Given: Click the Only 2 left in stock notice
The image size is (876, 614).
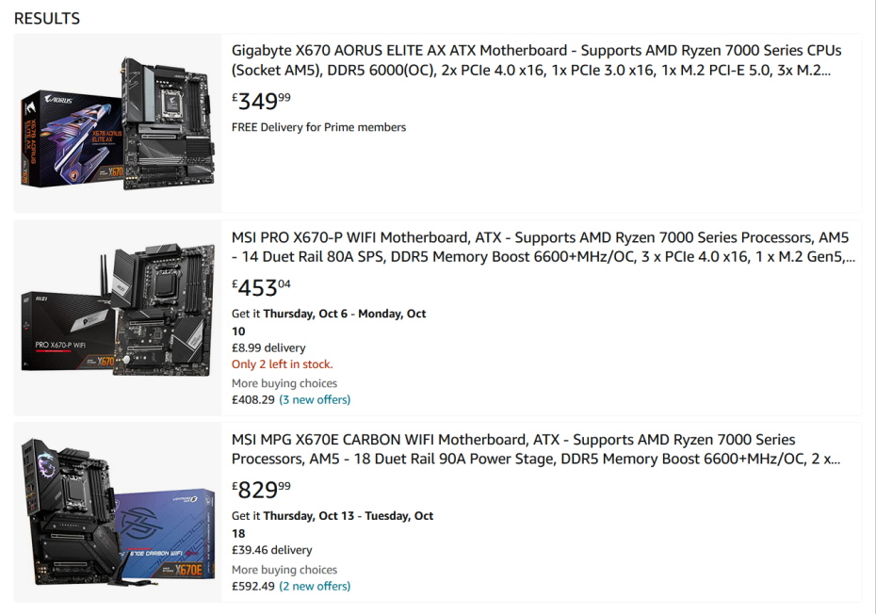Looking at the screenshot, I should pos(282,364).
